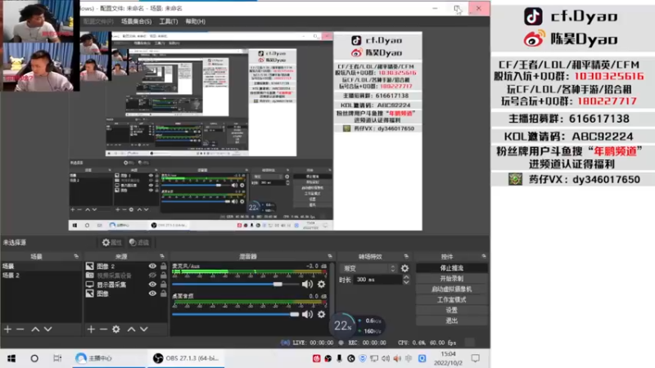Select 场景 2 in scenes list
This screenshot has width=655, height=368.
click(x=41, y=276)
